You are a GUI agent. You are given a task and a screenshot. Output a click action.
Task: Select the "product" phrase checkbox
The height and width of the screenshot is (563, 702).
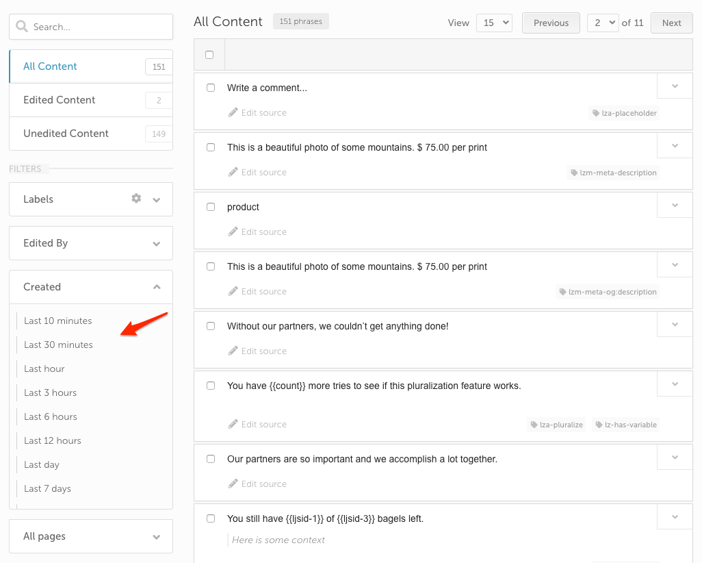(x=211, y=207)
